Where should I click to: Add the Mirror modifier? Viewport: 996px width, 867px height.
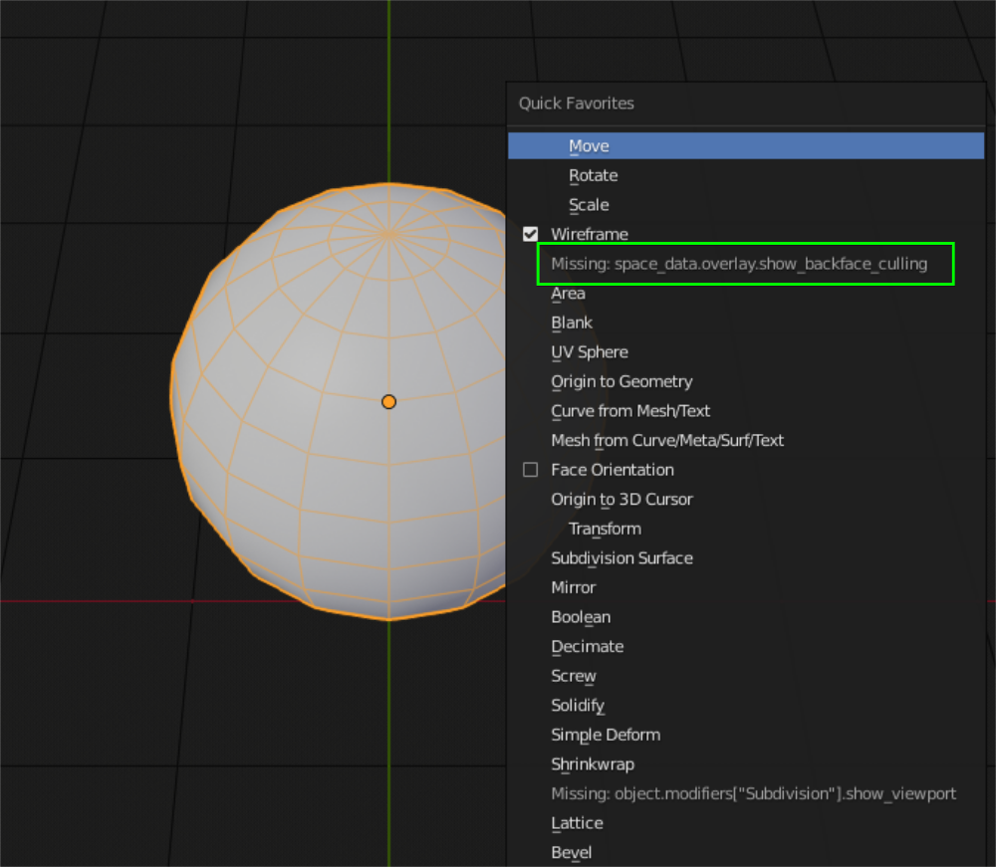click(x=746, y=587)
